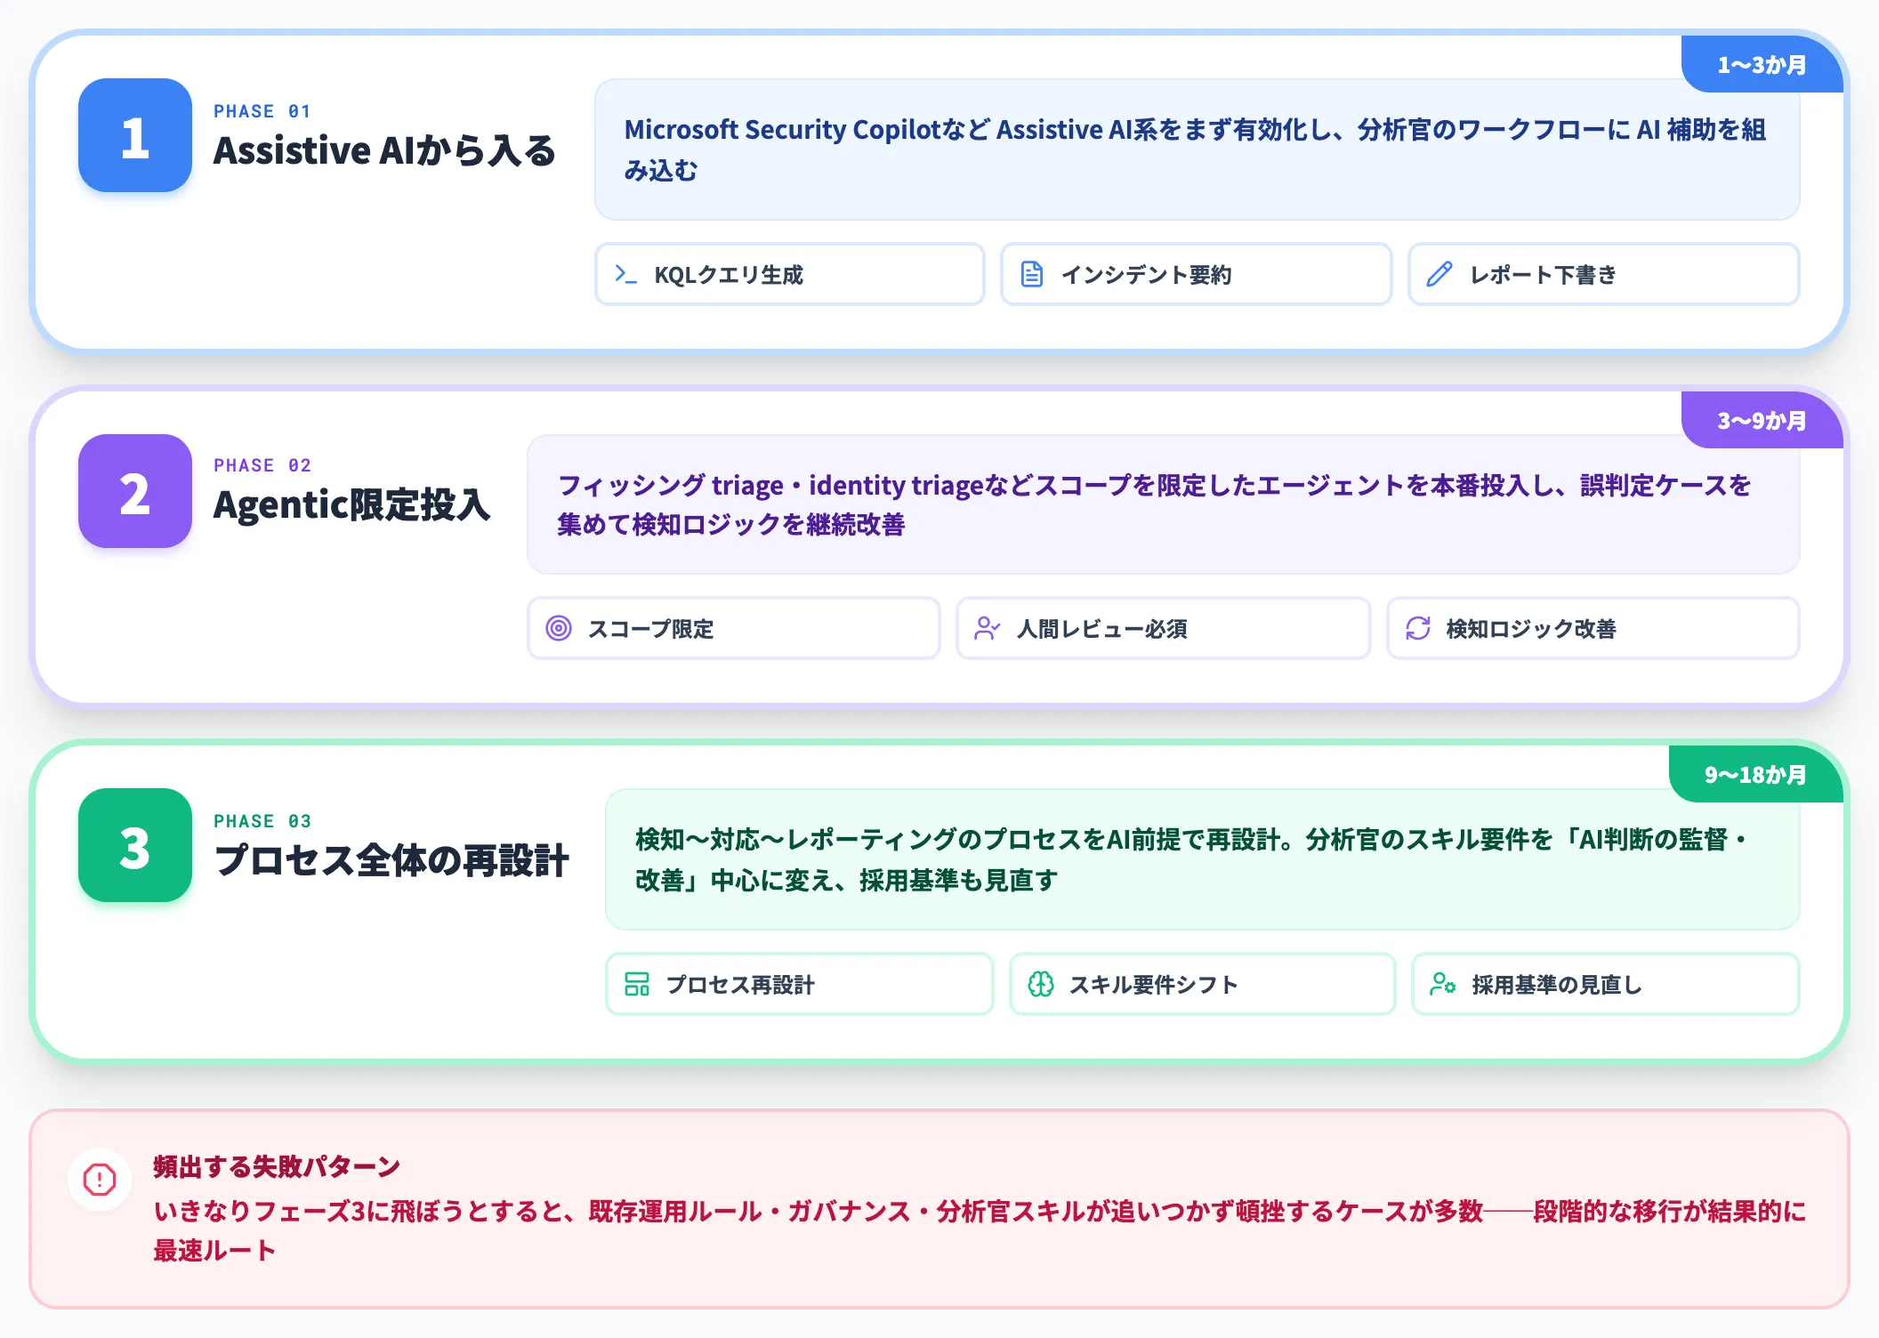Screen dimensions: 1879x1338
Task: Click the refresh icon beside 検知ロジック改善
Action: 1418,628
